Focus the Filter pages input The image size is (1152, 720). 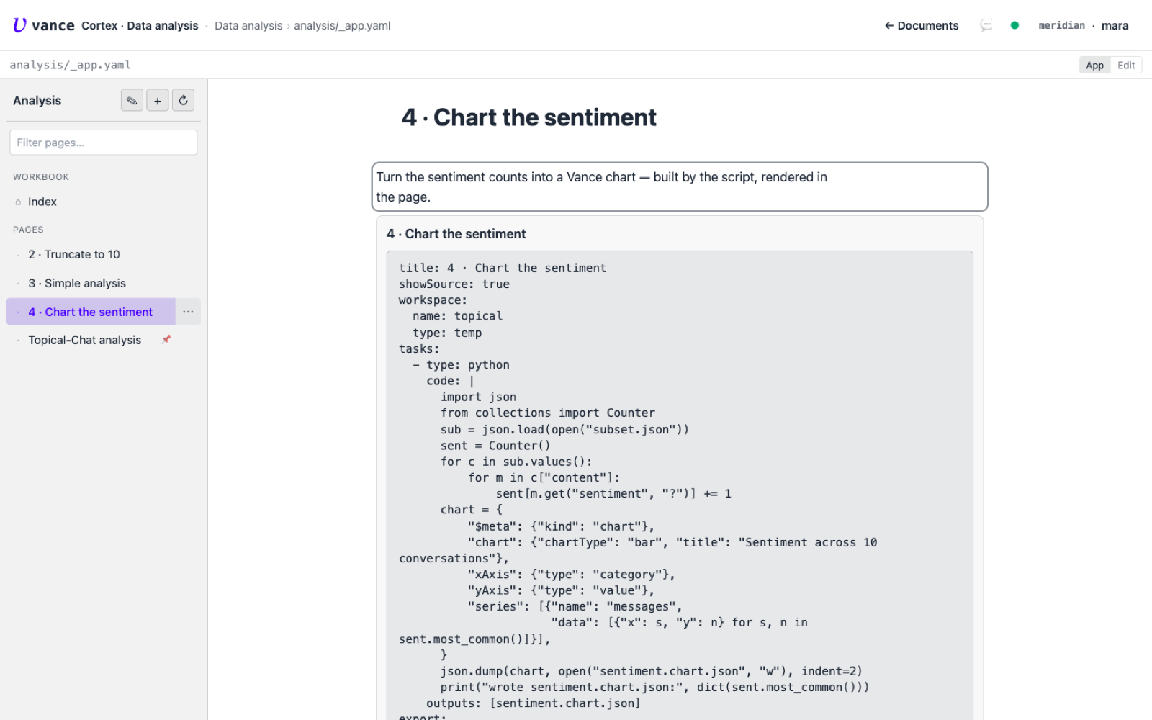[103, 143]
